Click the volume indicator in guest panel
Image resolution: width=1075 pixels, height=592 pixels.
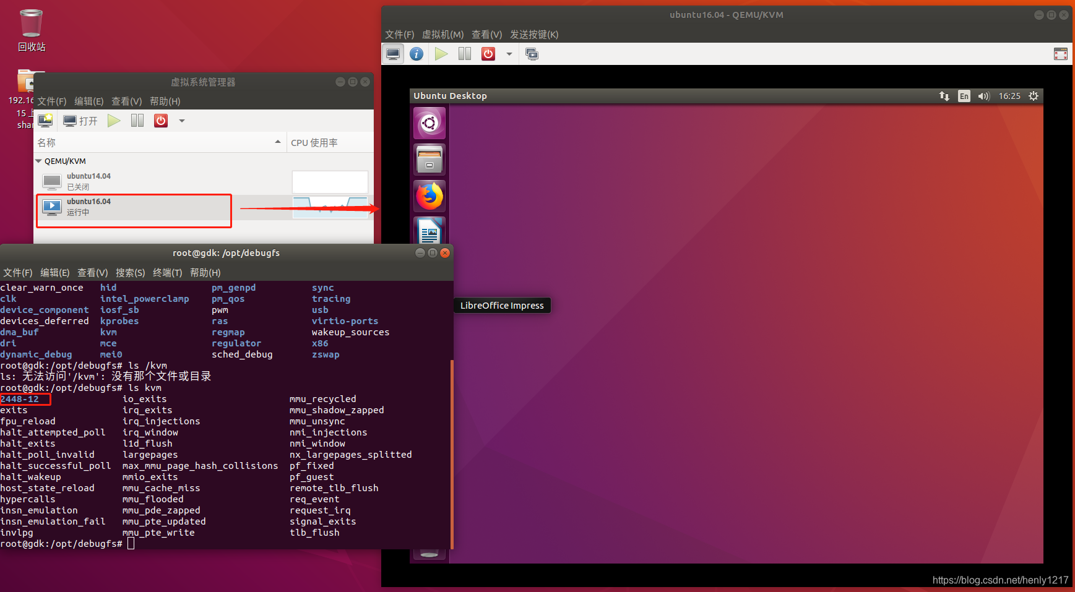(984, 96)
